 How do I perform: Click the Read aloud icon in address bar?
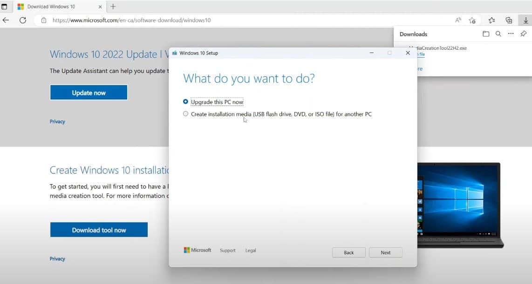[x=458, y=20]
